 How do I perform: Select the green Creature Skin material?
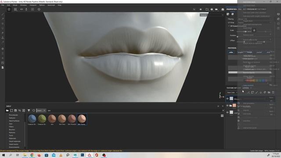(42, 120)
